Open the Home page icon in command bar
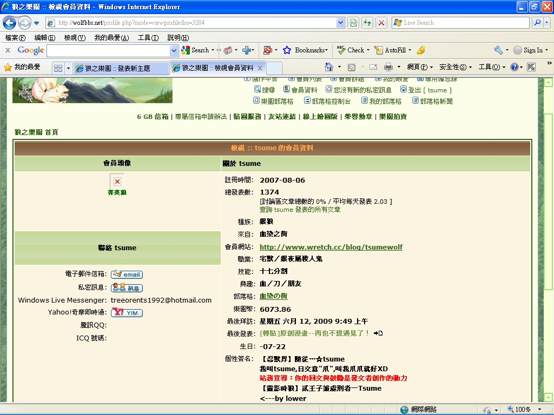Image resolution: width=554 pixels, height=415 pixels. (x=328, y=67)
